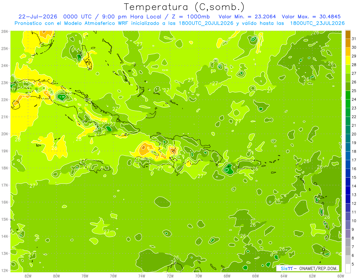This screenshot has height=280, width=362.
Task: Select the '76W' longitude axis label
Action: [x=113, y=276]
